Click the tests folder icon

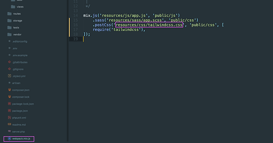pos(9,28)
